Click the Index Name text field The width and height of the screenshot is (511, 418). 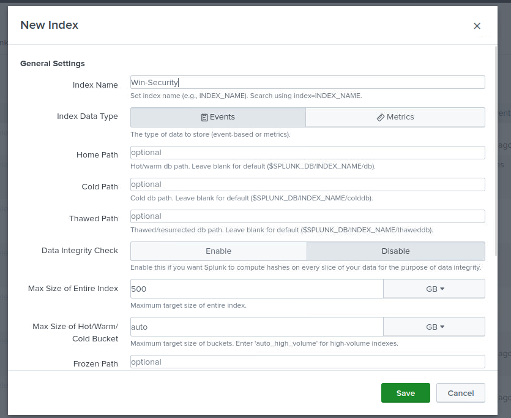coord(307,82)
